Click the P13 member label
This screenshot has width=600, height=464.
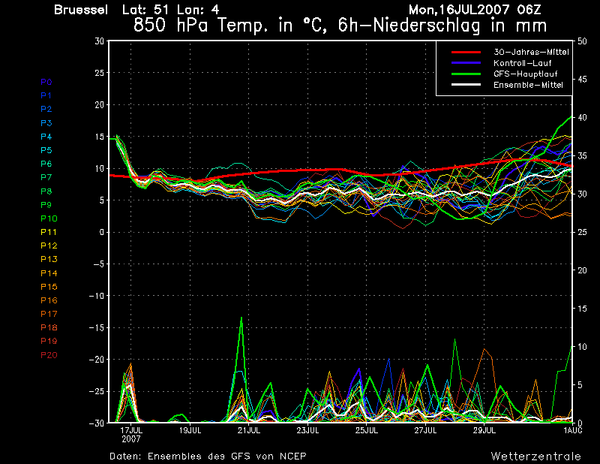click(49, 259)
